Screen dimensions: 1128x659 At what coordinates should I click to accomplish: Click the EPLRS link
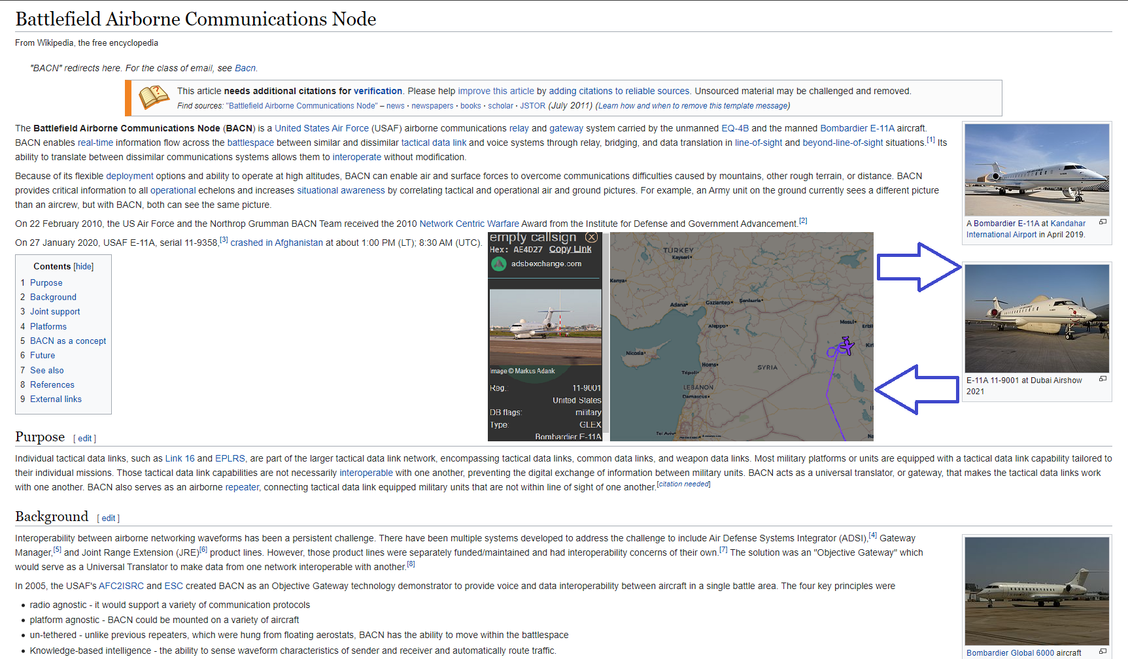coord(230,459)
